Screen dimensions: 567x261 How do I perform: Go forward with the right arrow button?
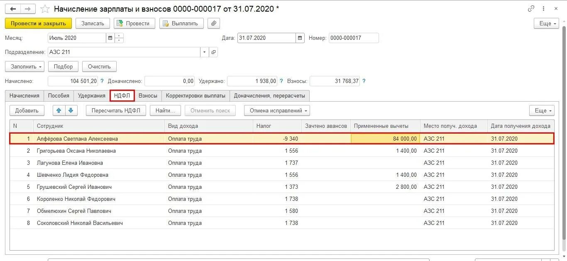(28, 9)
